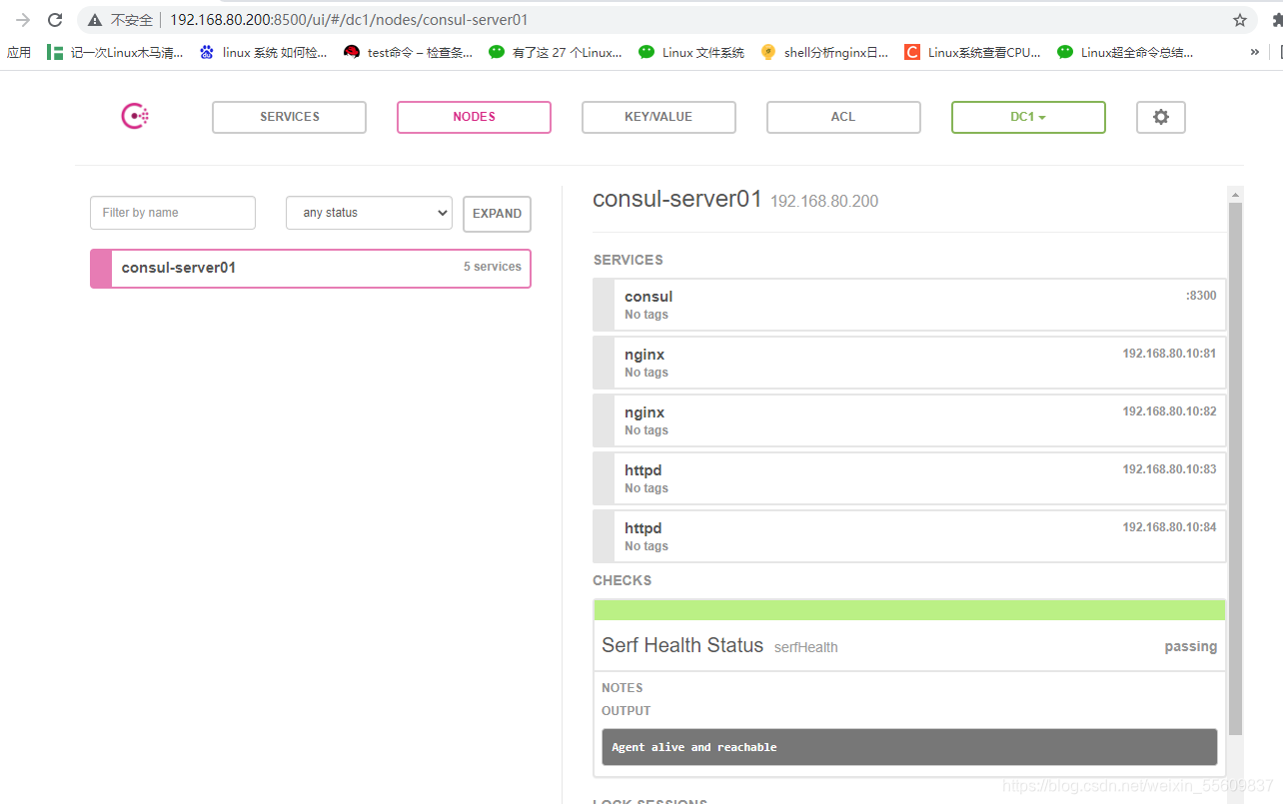
Task: Open the DC1 datacenter dropdown
Action: [x=1028, y=117]
